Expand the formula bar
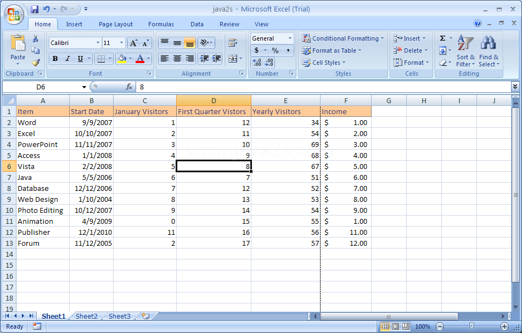Viewport: 522px width, 333px height. click(515, 87)
